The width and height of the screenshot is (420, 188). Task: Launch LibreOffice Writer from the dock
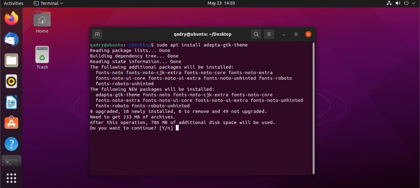[x=11, y=102]
